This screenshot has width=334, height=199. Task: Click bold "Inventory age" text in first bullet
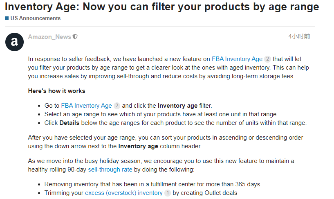point(177,106)
